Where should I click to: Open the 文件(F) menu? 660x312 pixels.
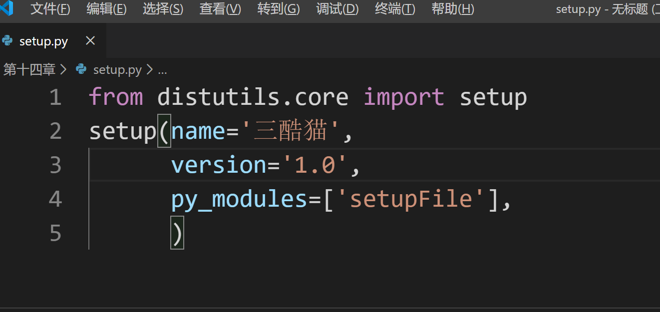pyautogui.click(x=50, y=9)
